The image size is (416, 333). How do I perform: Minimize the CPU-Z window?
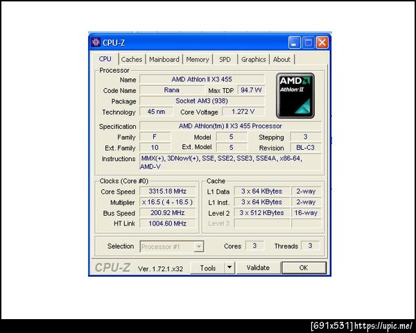click(295, 42)
